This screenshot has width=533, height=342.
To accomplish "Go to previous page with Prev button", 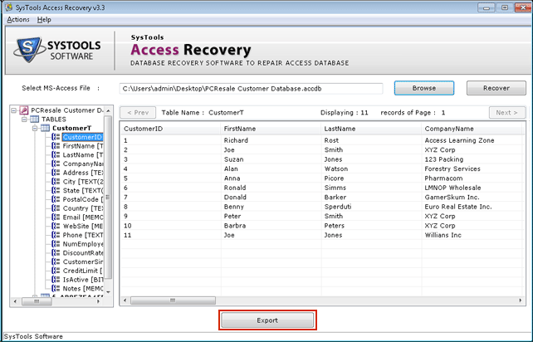I will coord(138,113).
